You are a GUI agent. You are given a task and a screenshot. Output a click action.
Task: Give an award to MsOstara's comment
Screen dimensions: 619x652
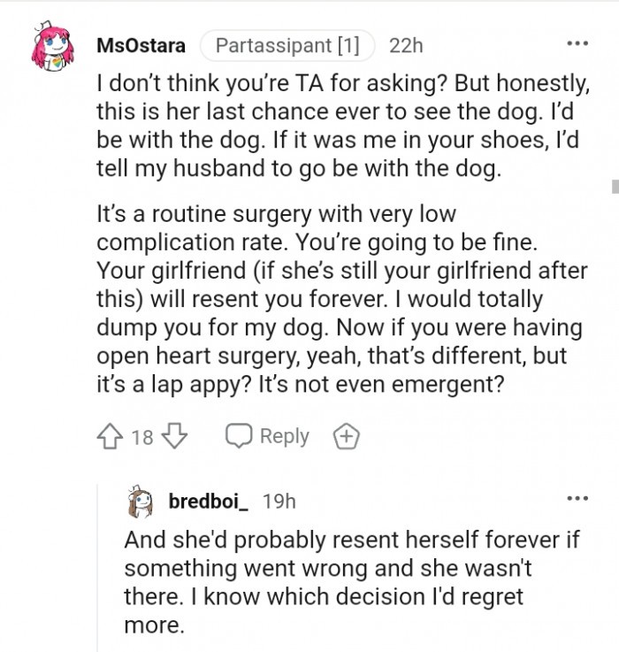pos(344,436)
